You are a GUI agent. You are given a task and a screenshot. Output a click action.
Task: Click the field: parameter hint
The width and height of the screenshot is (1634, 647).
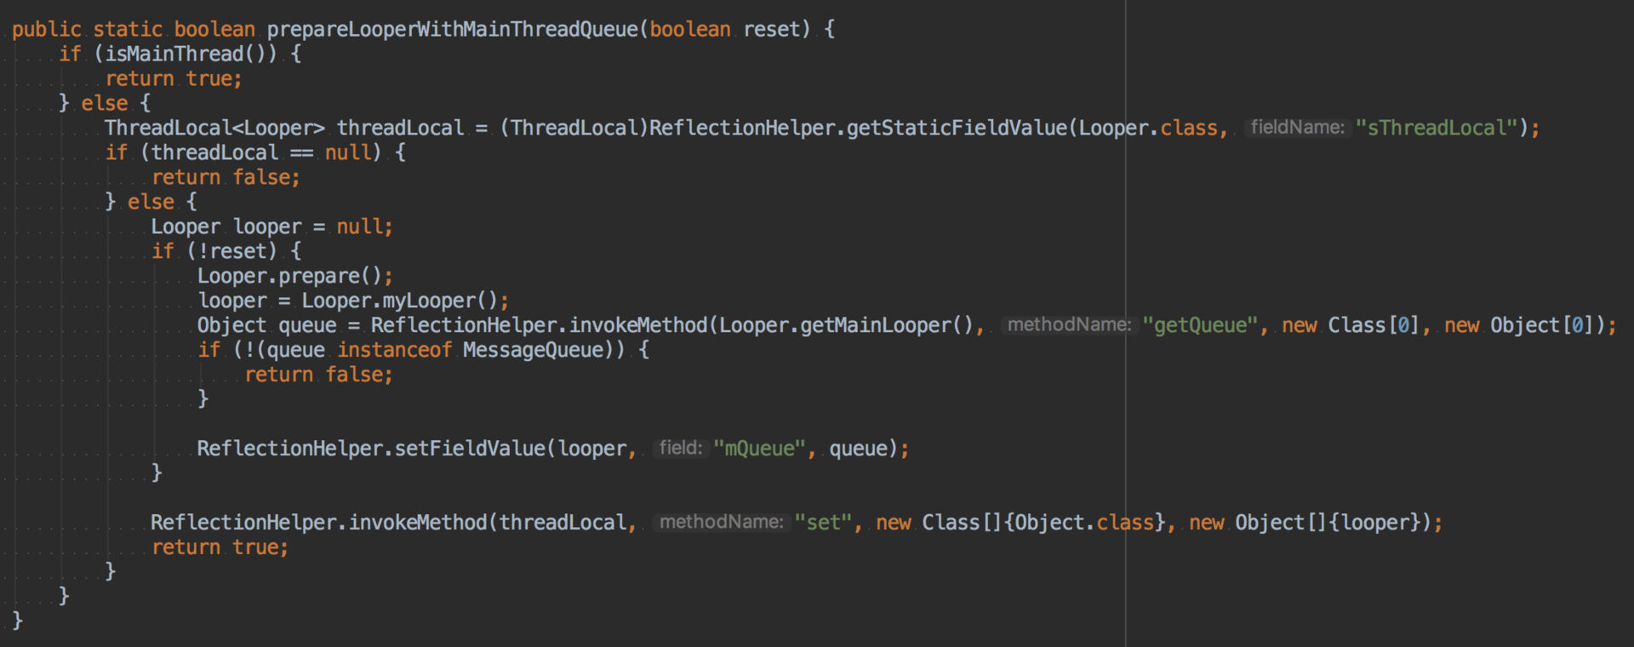(680, 449)
